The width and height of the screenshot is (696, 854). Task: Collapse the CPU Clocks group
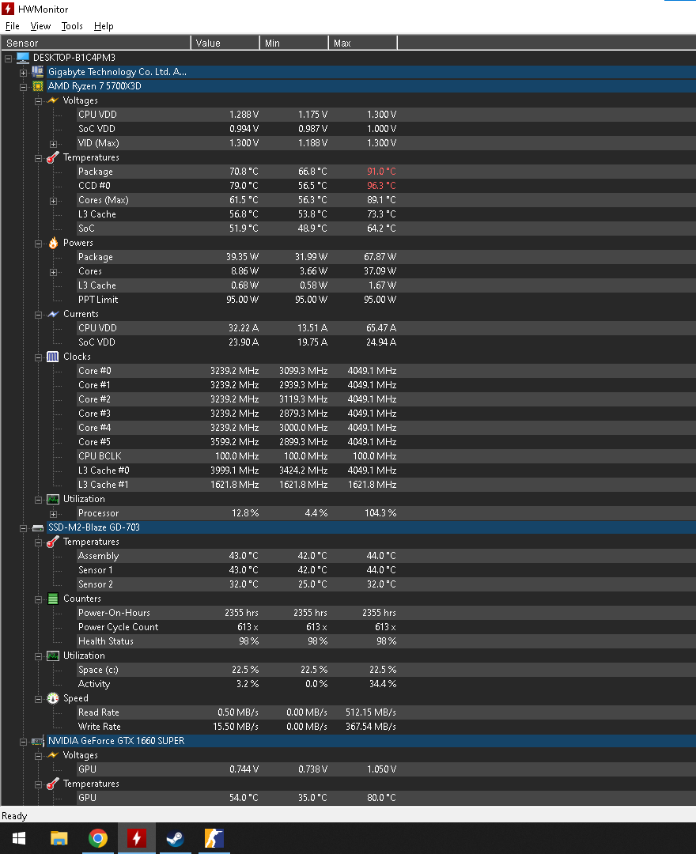[38, 357]
